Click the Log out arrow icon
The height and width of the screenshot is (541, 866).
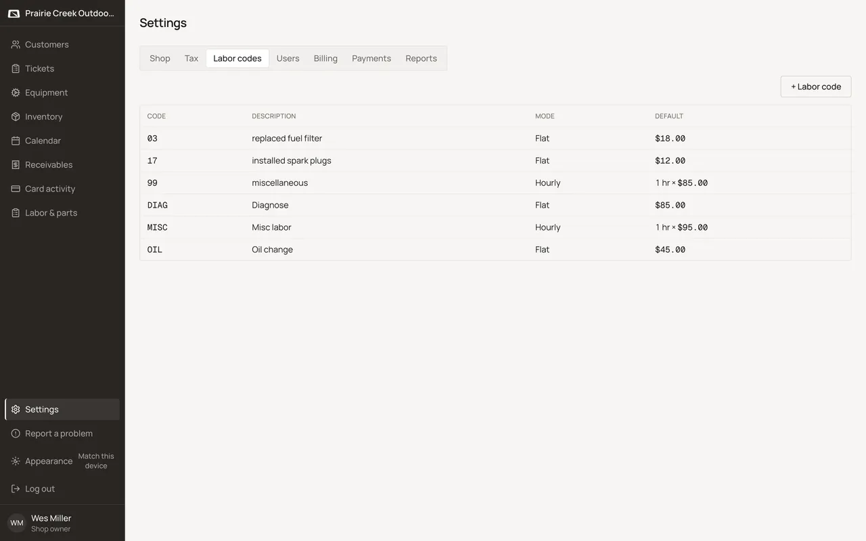coord(16,489)
